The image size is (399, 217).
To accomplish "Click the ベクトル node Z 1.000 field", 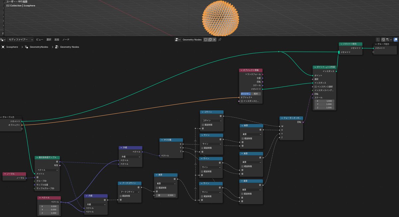I will 49,213.
